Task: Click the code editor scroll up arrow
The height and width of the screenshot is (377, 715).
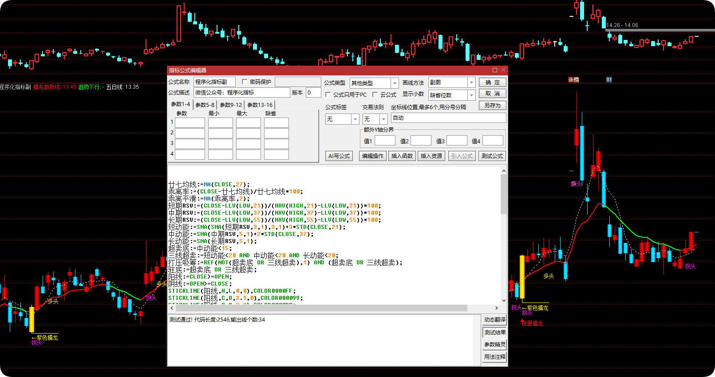Action: click(x=504, y=170)
